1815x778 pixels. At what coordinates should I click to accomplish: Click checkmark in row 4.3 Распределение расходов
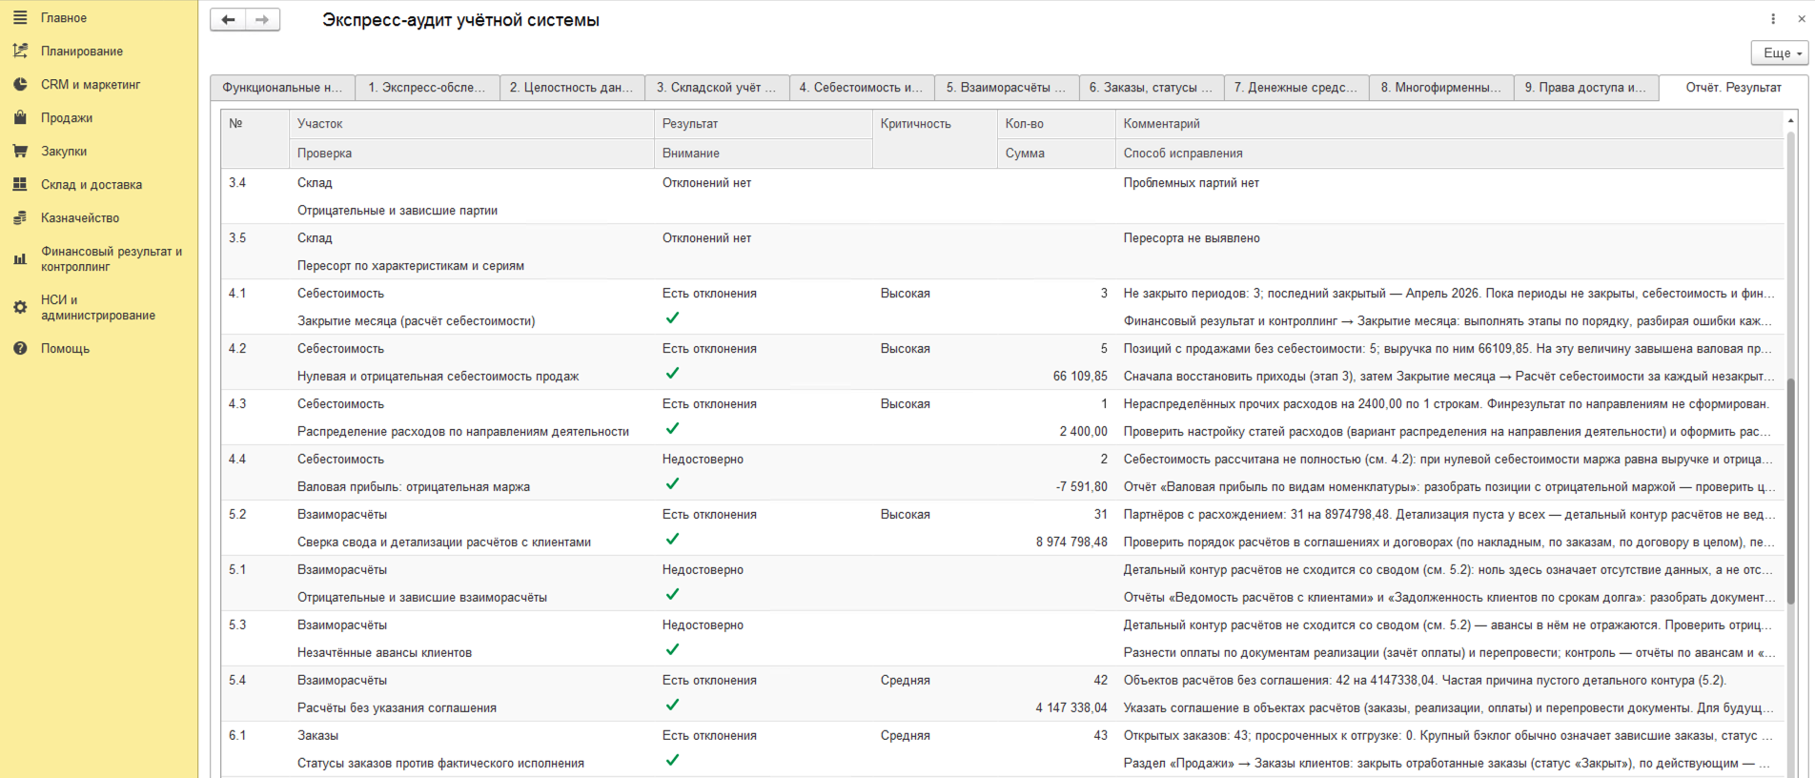[672, 429]
